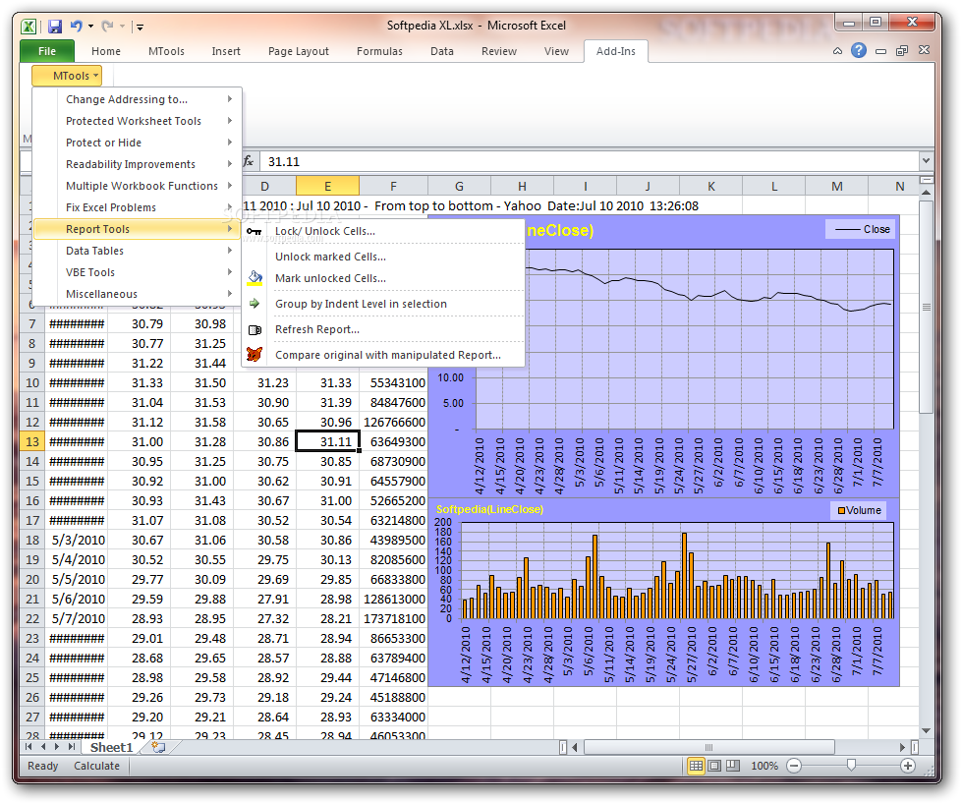Click the horizontal scrollbar thumb

(709, 747)
